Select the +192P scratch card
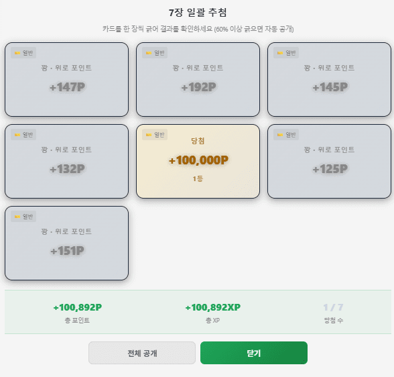This screenshot has height=377, width=394. pyautogui.click(x=198, y=79)
